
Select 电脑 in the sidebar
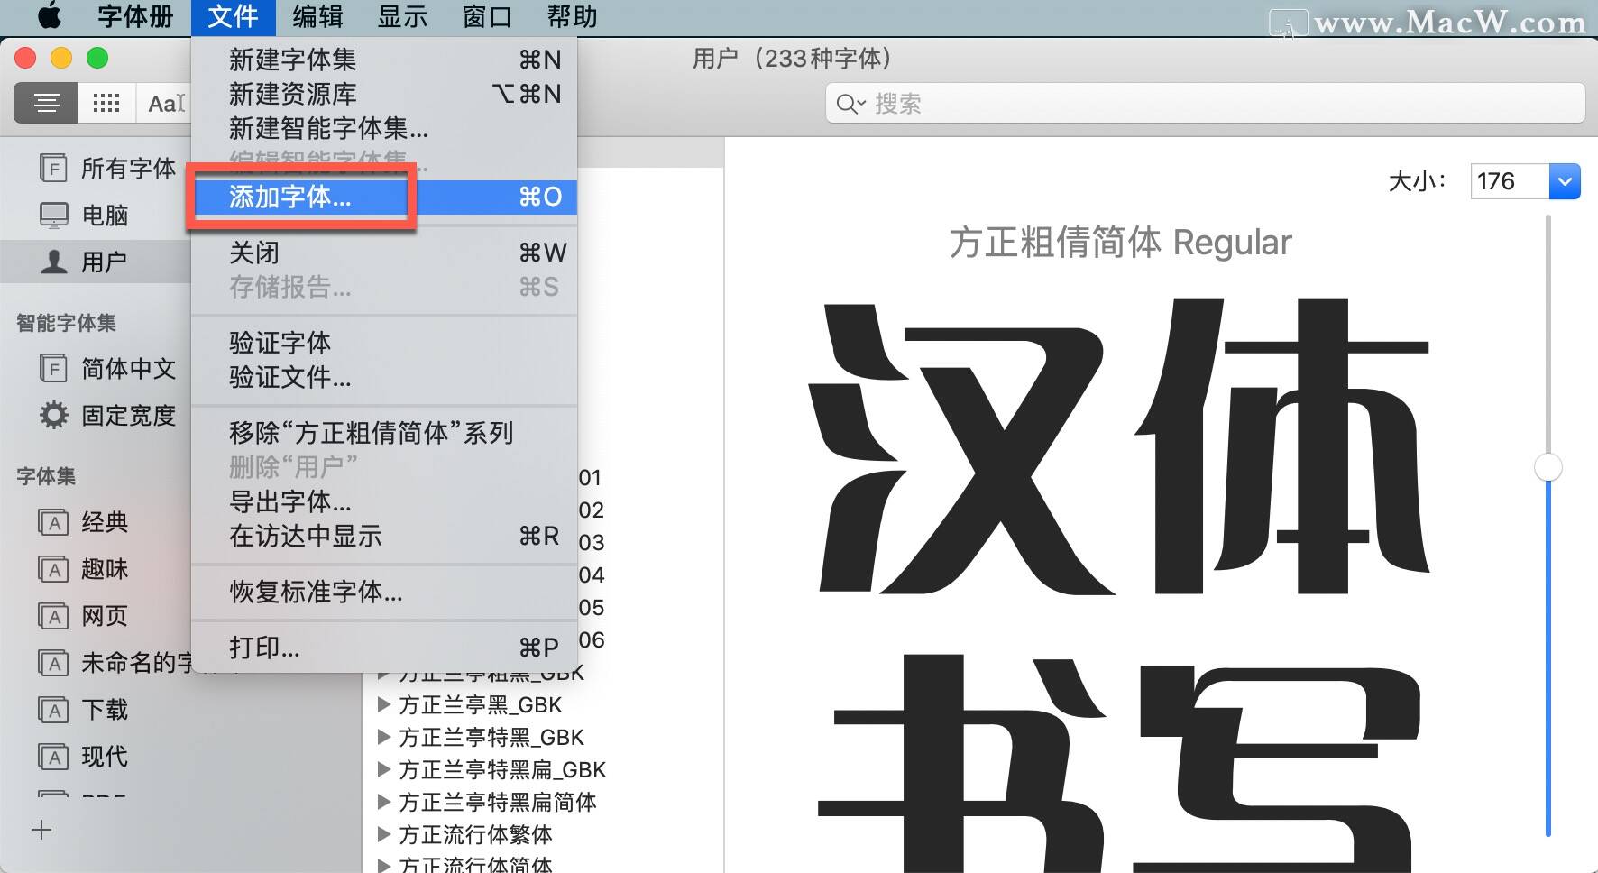click(85, 215)
